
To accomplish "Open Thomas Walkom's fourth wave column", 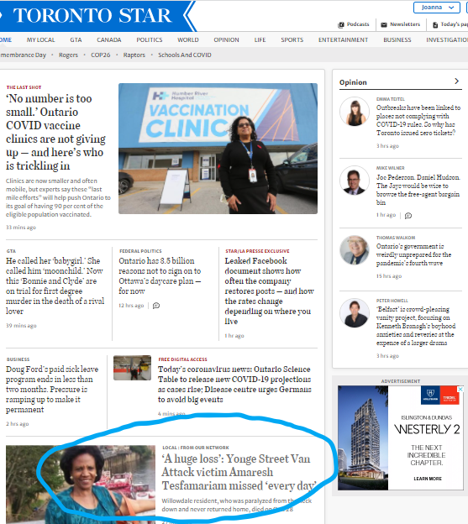I will tap(414, 254).
